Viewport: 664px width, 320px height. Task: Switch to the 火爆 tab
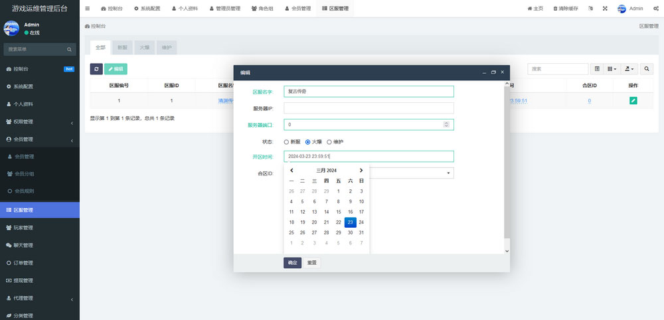pos(144,48)
